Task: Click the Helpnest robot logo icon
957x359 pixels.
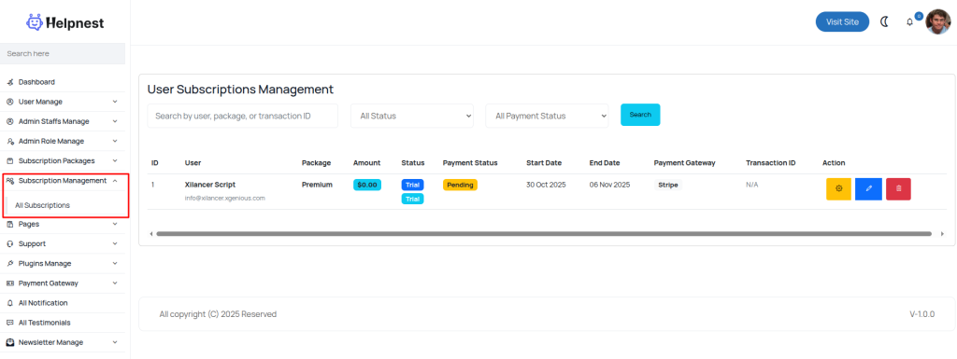Action: click(x=35, y=22)
